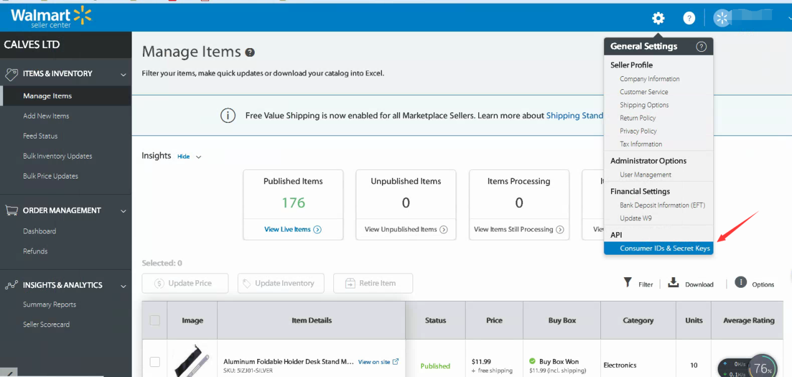Click the Order Management basket icon
The height and width of the screenshot is (377, 792).
pos(11,210)
